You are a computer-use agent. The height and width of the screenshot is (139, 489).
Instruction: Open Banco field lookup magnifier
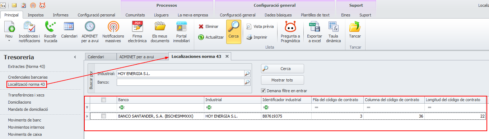point(247,82)
